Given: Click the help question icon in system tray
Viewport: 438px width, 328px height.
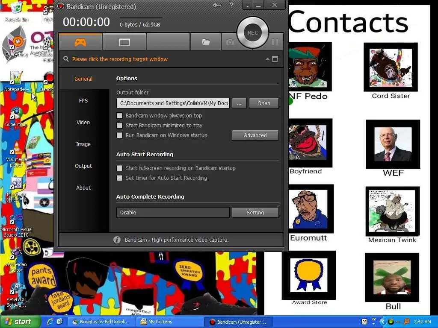Looking at the screenshot, I should coord(364,322).
